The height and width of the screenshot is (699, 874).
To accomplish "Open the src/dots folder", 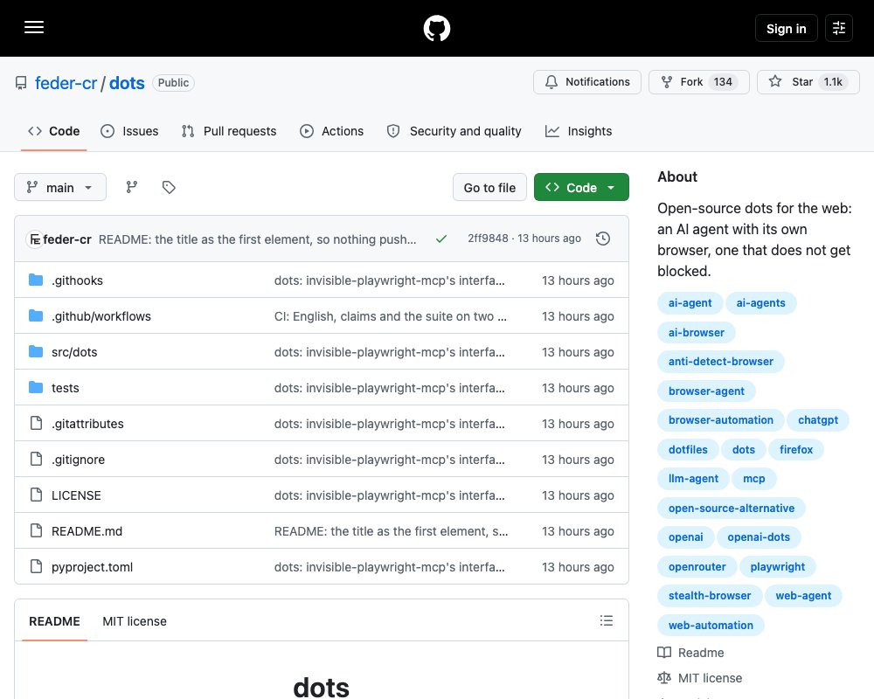I will click(74, 352).
